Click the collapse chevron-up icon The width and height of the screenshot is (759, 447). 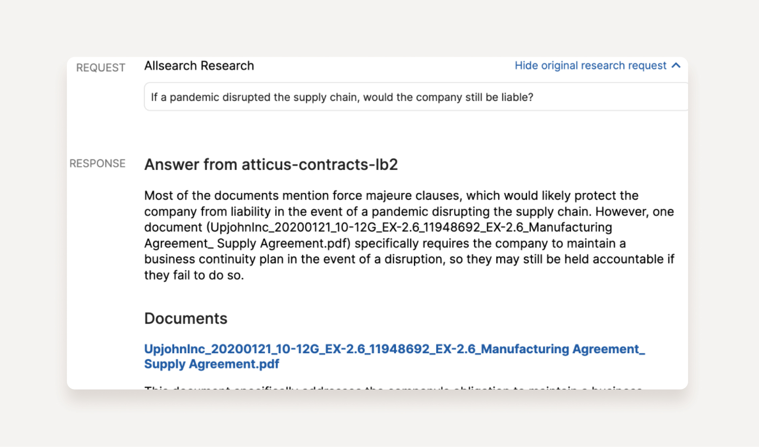[676, 66]
